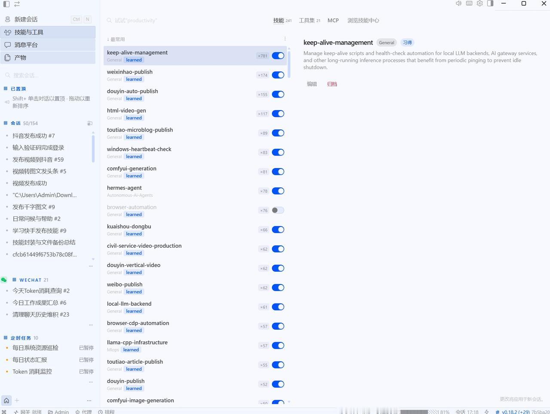This screenshot has width=550, height=414.
Task: Collapse the WECHAT section header
Action: pyautogui.click(x=30, y=280)
